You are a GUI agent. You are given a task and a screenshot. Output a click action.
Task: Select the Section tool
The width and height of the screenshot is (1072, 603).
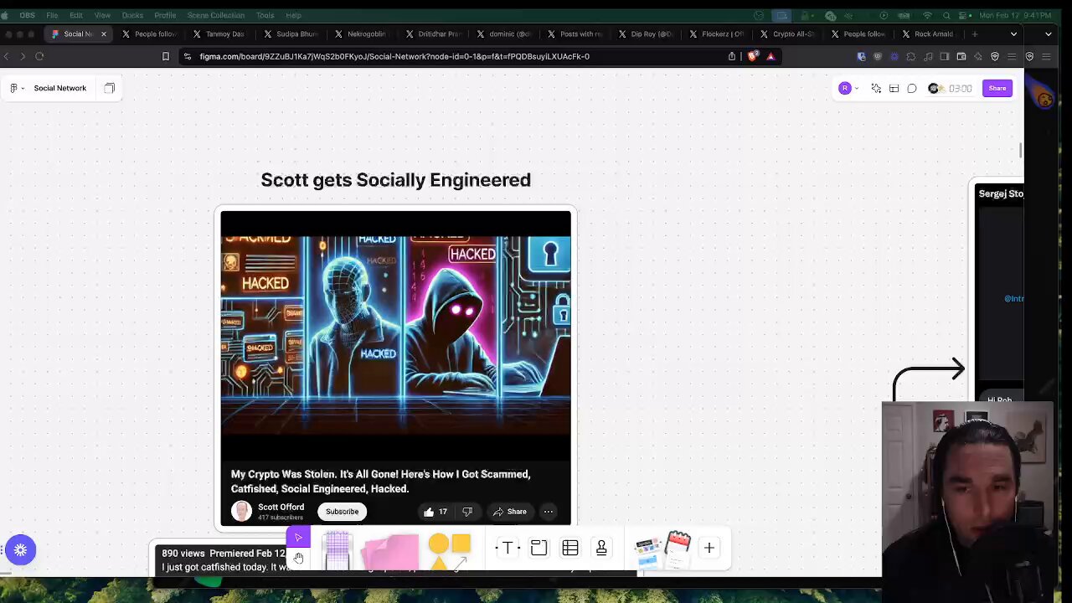[x=539, y=548]
